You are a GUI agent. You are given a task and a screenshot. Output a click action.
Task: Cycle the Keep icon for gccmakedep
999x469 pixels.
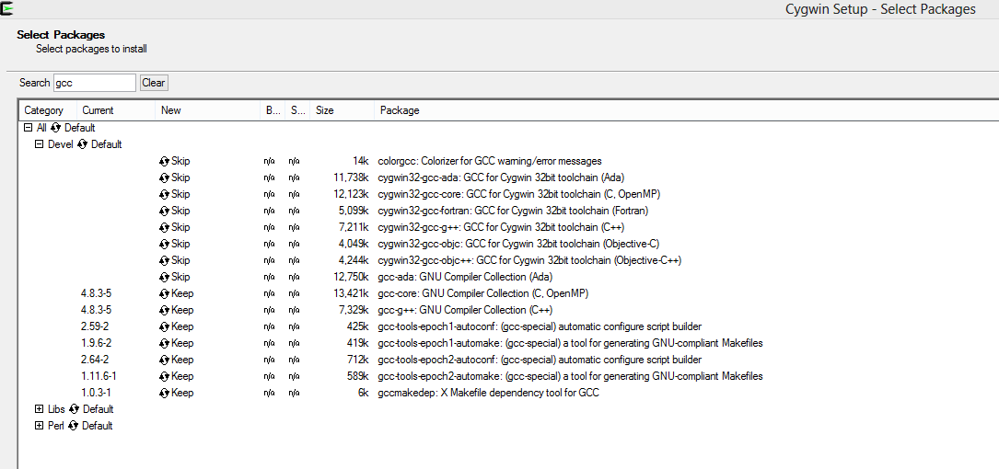[165, 393]
